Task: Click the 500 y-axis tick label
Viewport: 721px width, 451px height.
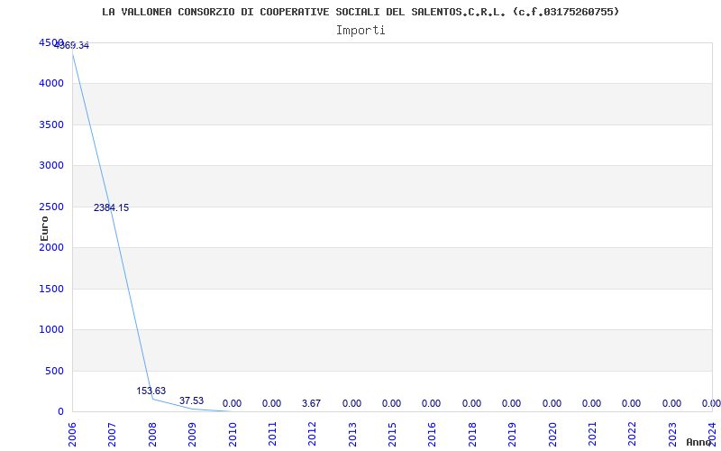Action: (x=54, y=371)
